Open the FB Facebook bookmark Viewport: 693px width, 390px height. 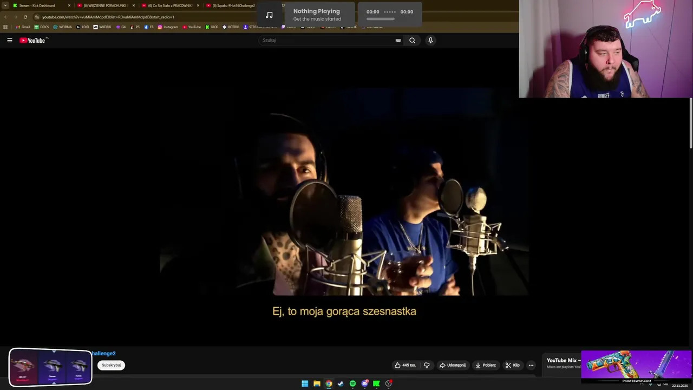pos(149,27)
